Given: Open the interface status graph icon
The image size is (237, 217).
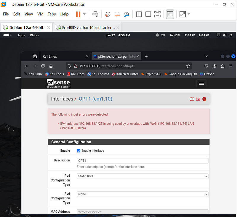Looking at the screenshot, I should pos(198,99).
